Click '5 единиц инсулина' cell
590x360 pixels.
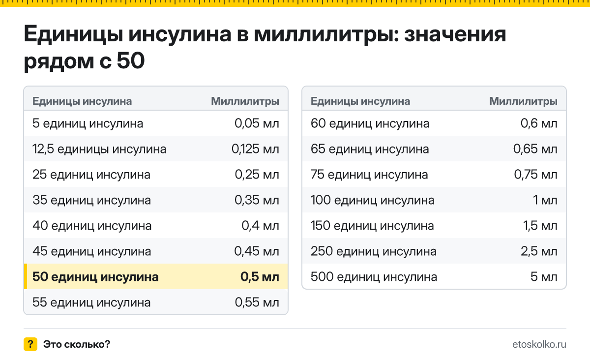tap(88, 123)
